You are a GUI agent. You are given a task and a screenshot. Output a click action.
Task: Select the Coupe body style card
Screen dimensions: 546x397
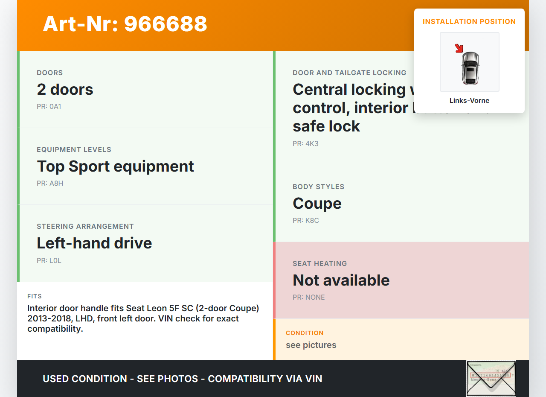[401, 204]
